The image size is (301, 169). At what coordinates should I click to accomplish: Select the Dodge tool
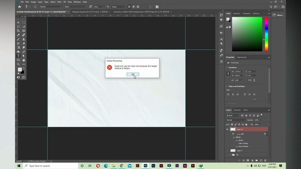(x=18, y=52)
